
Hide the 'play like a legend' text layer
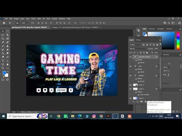tap(130, 57)
